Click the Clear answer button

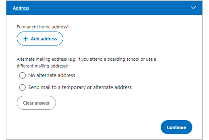(x=36, y=103)
